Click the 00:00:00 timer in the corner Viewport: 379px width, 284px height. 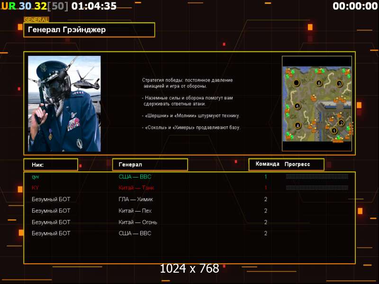(x=354, y=6)
